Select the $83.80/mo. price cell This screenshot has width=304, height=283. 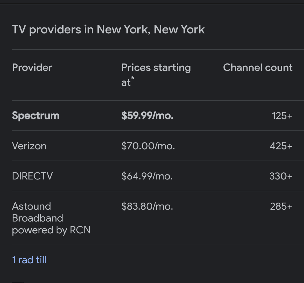pos(147,206)
